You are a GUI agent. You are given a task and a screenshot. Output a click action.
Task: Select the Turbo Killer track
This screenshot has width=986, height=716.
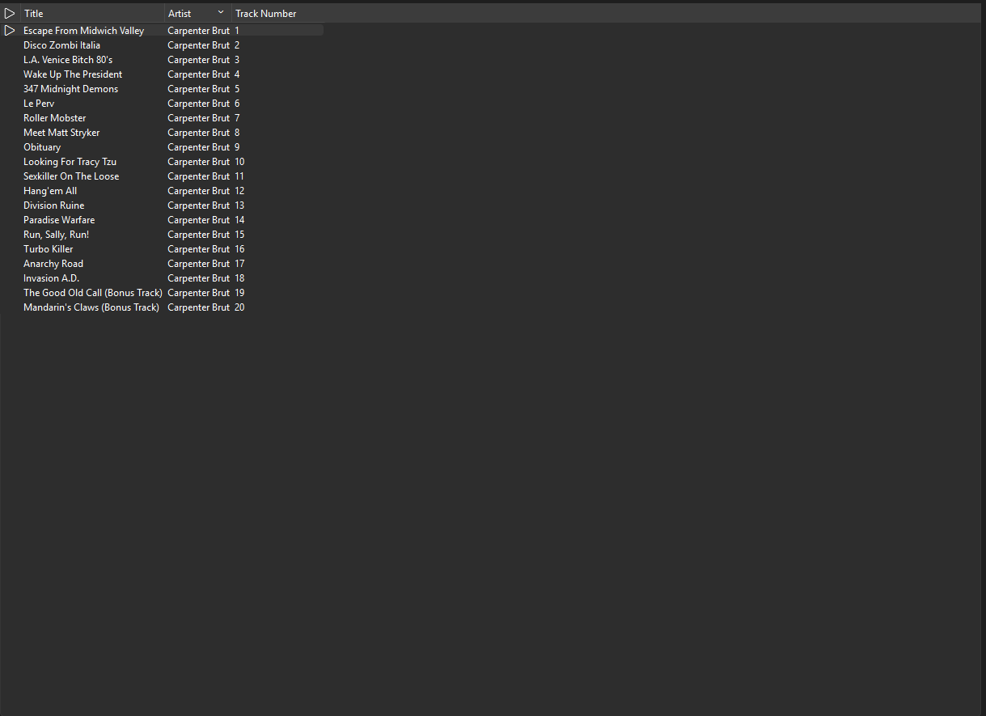[x=49, y=249]
